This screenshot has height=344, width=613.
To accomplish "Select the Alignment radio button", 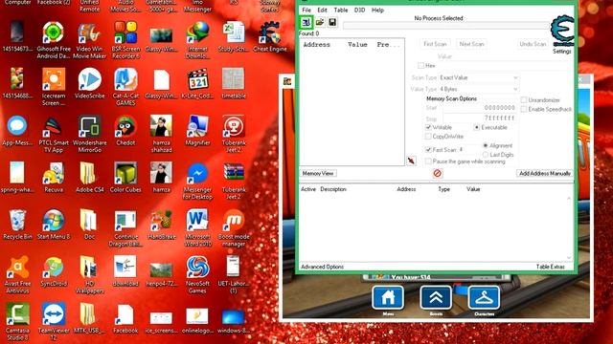I will tap(486, 146).
